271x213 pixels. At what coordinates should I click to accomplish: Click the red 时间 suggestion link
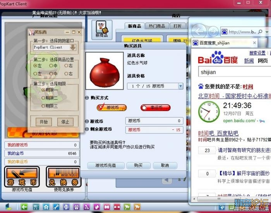pyautogui.click(x=248, y=87)
